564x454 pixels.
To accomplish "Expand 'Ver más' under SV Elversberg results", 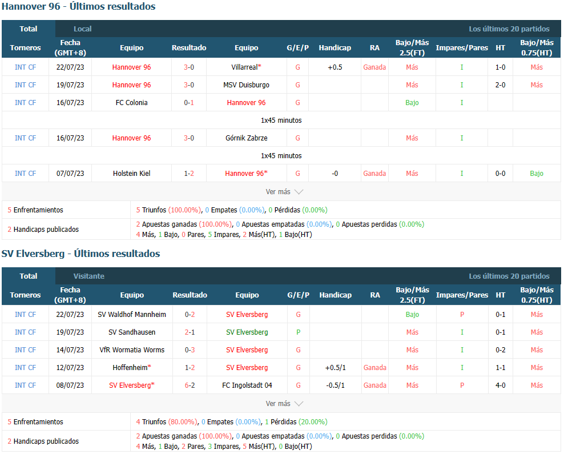I will 284,404.
